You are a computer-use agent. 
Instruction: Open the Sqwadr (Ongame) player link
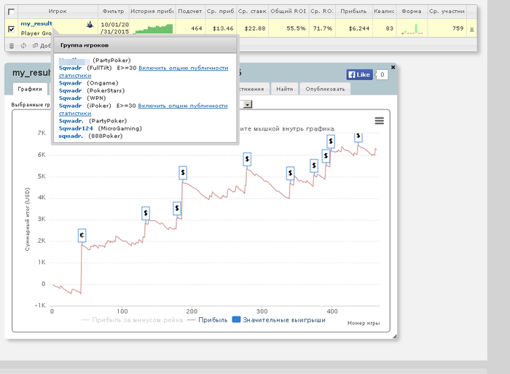pyautogui.click(x=70, y=83)
